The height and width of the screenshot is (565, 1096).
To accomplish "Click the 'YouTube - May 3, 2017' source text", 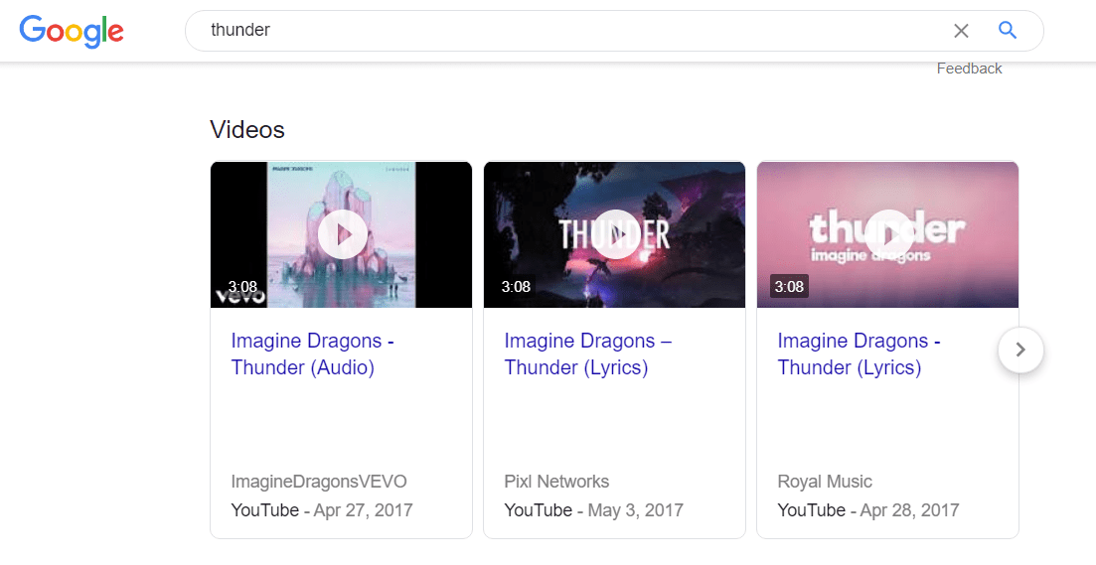I will point(593,510).
